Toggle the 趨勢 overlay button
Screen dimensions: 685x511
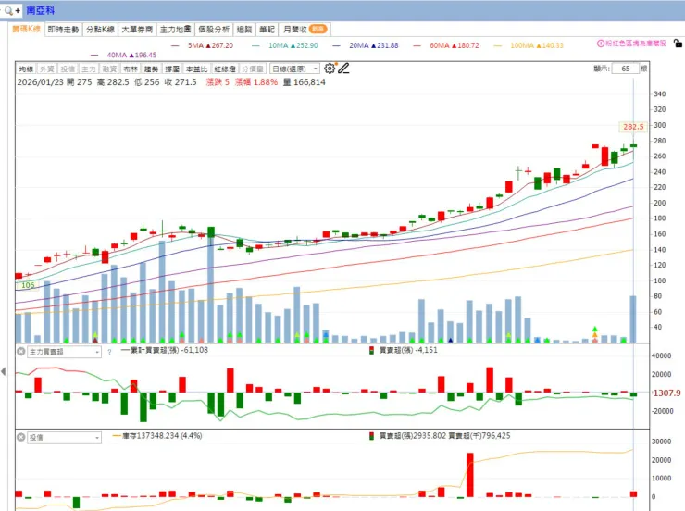(x=151, y=69)
